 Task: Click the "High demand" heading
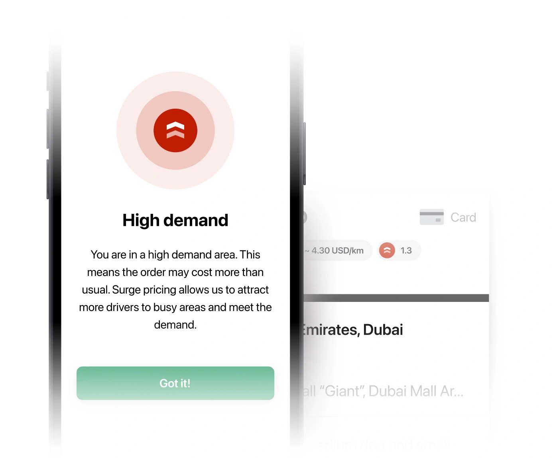click(175, 220)
